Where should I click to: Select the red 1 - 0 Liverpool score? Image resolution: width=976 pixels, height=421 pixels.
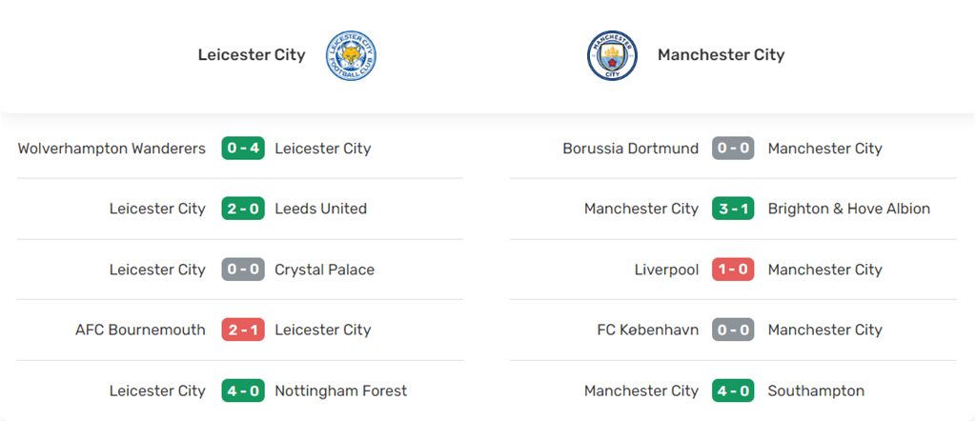click(x=733, y=270)
